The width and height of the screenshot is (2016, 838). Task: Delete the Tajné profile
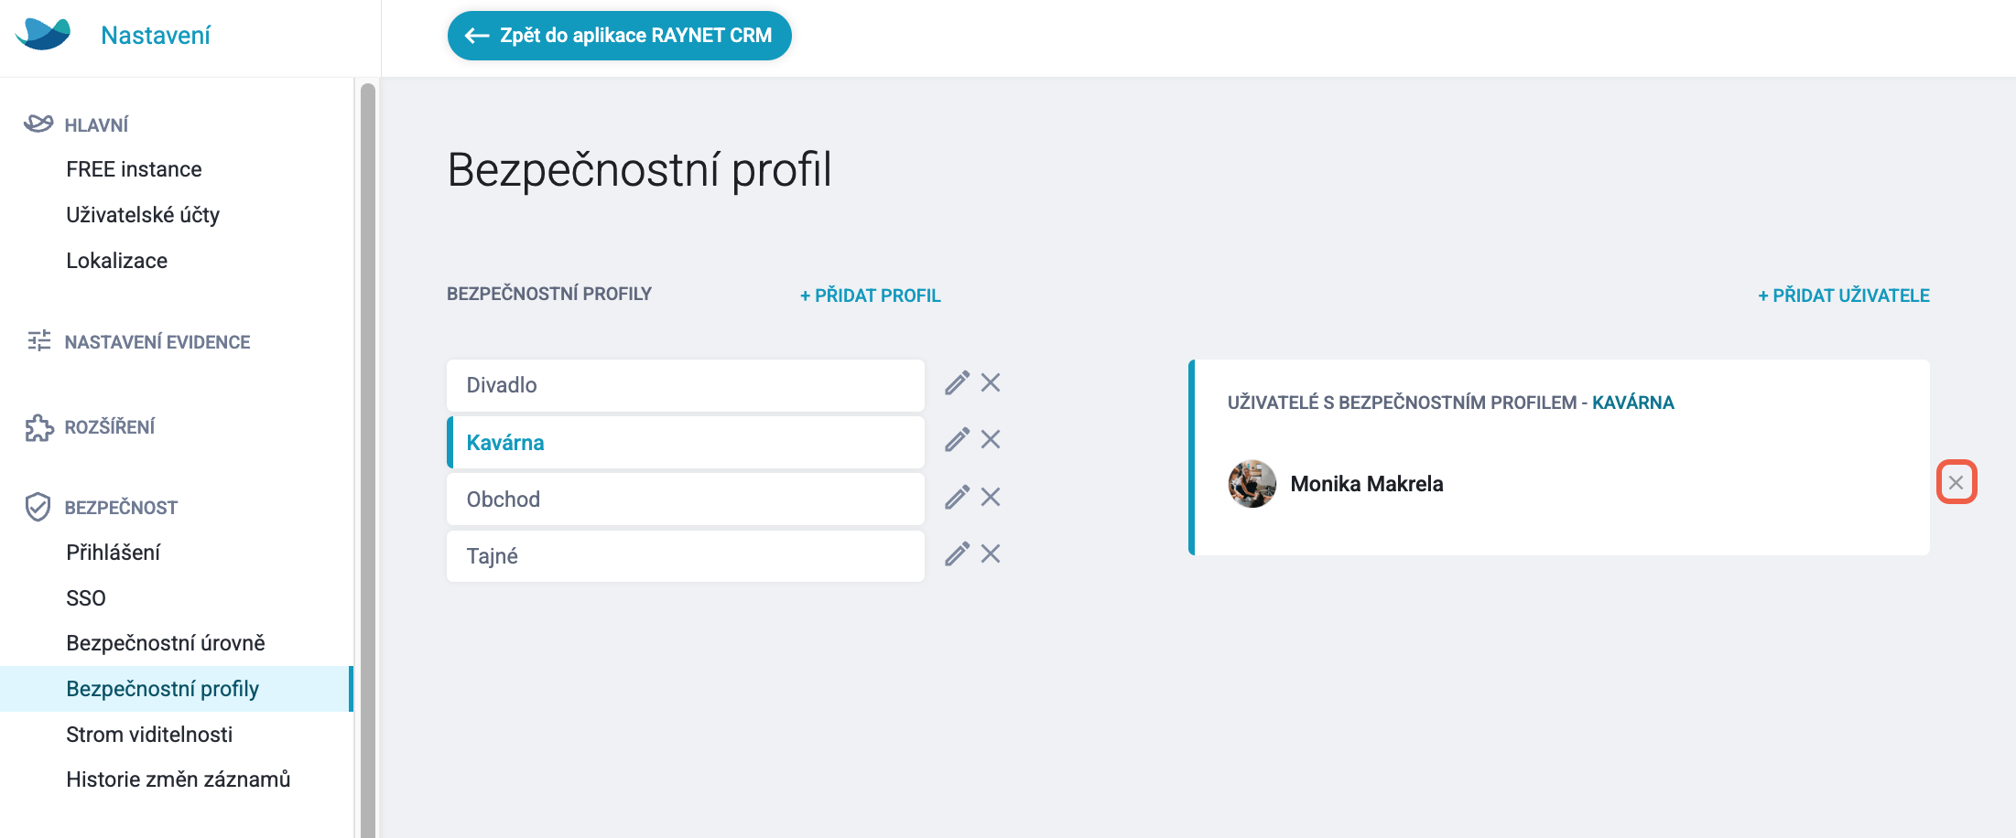point(991,553)
